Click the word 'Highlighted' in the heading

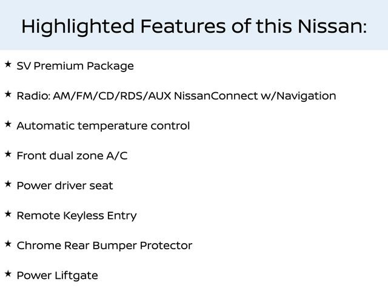[77, 27]
